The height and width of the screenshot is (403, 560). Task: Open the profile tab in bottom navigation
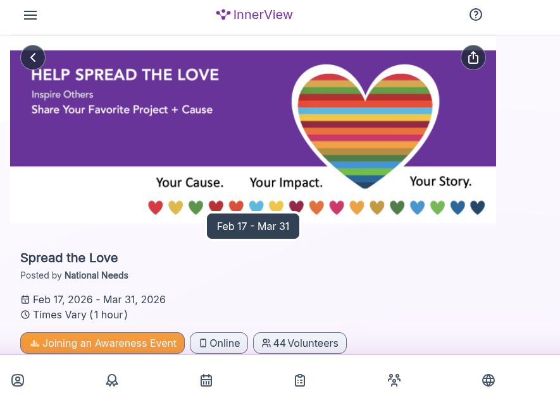[18, 380]
